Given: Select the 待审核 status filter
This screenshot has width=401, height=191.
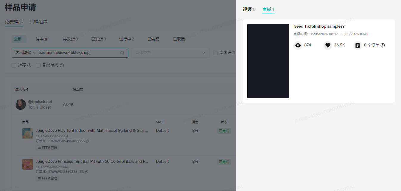Looking at the screenshot, I should click(43, 39).
